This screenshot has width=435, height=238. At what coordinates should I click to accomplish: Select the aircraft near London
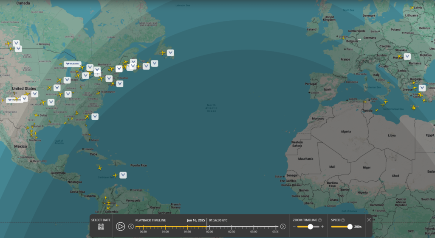point(343,38)
